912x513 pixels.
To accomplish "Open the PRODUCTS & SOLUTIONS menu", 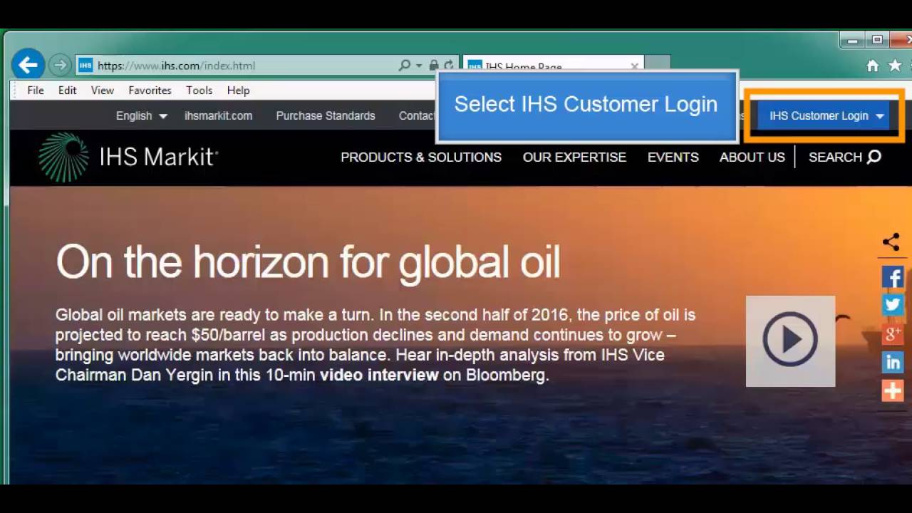I will click(x=421, y=157).
